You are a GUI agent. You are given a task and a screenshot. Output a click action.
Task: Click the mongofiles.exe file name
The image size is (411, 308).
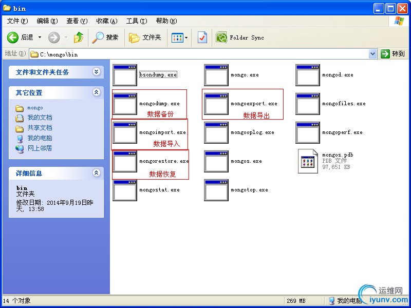pos(344,104)
